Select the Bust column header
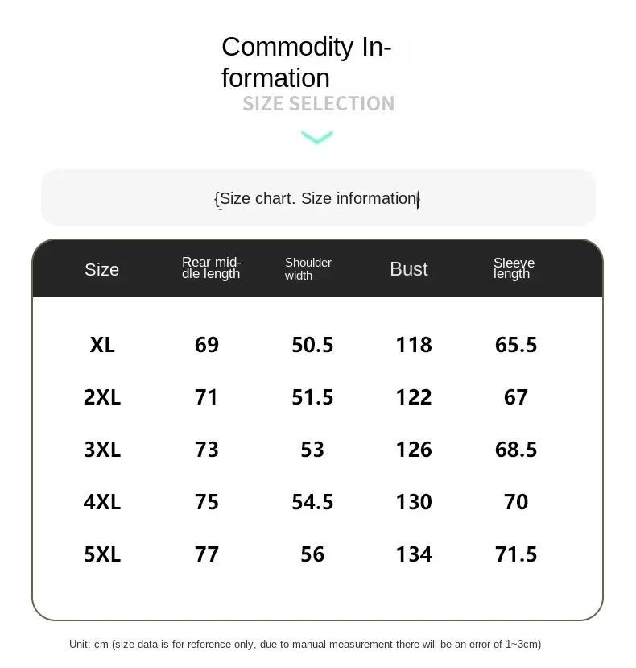This screenshot has height=668, width=636. click(409, 269)
